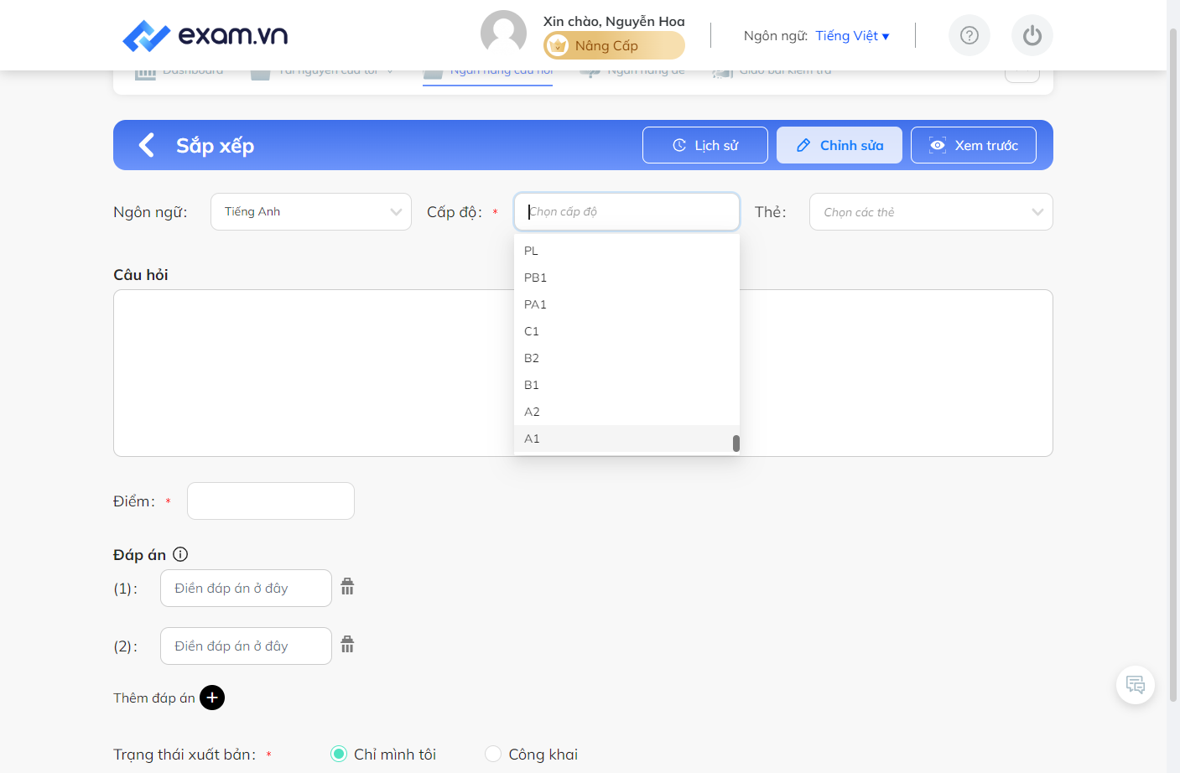Viewport: 1180px width, 773px height.
Task: Open the help question mark icon
Action: [969, 35]
